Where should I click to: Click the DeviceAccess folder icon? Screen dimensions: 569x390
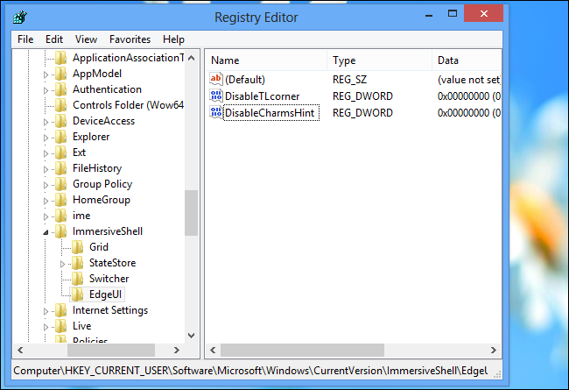[61, 121]
